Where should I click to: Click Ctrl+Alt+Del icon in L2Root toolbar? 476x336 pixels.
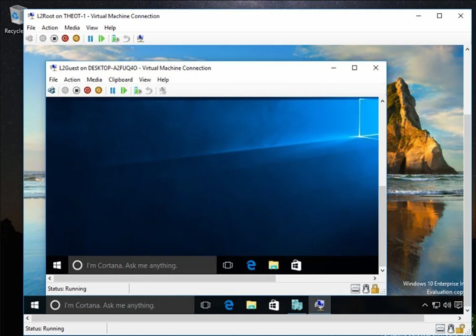pos(30,38)
